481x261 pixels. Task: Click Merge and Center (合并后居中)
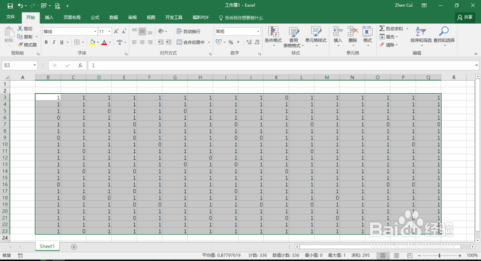pos(190,42)
